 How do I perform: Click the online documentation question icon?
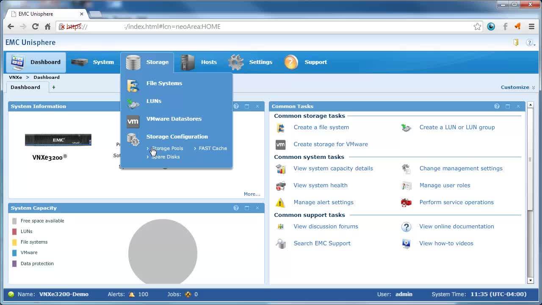tap(406, 227)
